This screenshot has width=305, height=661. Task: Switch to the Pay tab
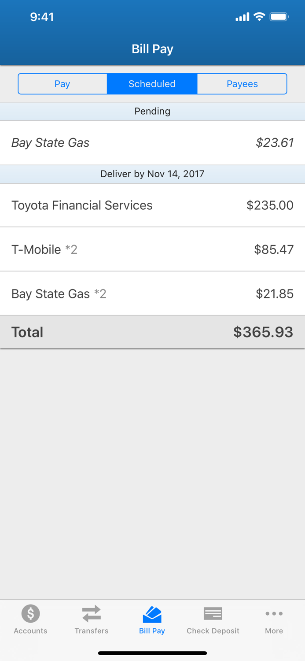click(62, 84)
